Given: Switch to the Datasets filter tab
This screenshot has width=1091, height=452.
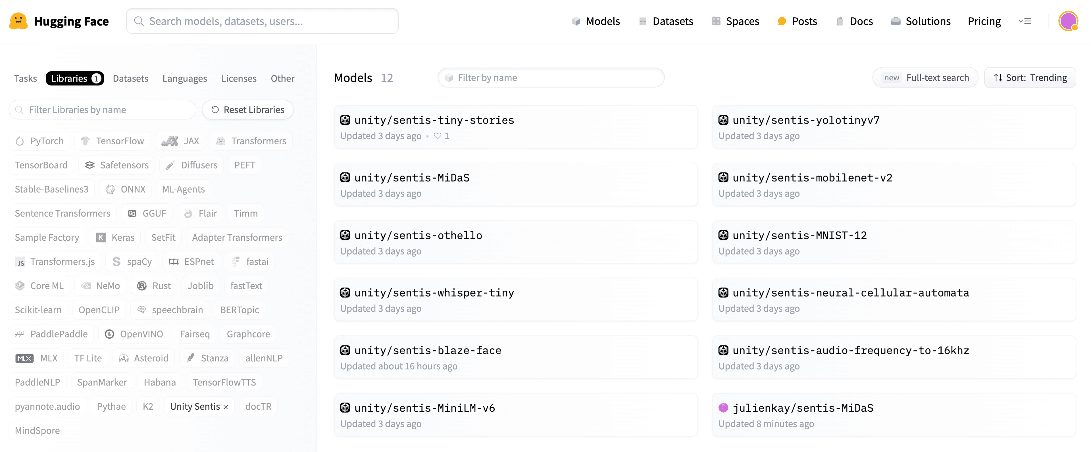Looking at the screenshot, I should pos(130,78).
